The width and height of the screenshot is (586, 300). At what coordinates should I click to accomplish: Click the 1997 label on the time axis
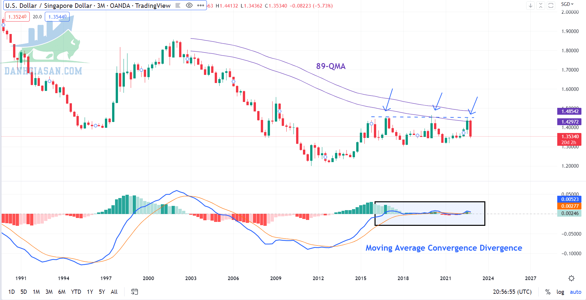tap(106, 278)
